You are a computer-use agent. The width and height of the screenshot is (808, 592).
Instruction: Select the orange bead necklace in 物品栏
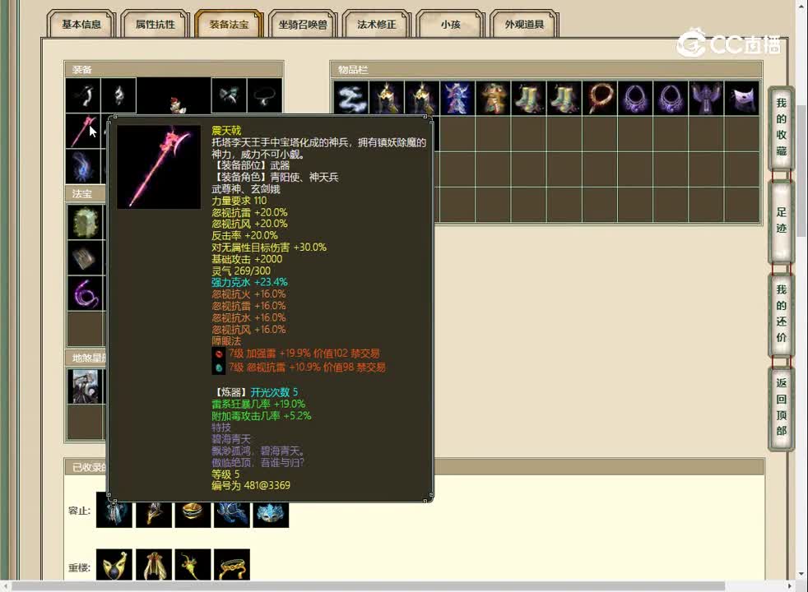tap(600, 98)
